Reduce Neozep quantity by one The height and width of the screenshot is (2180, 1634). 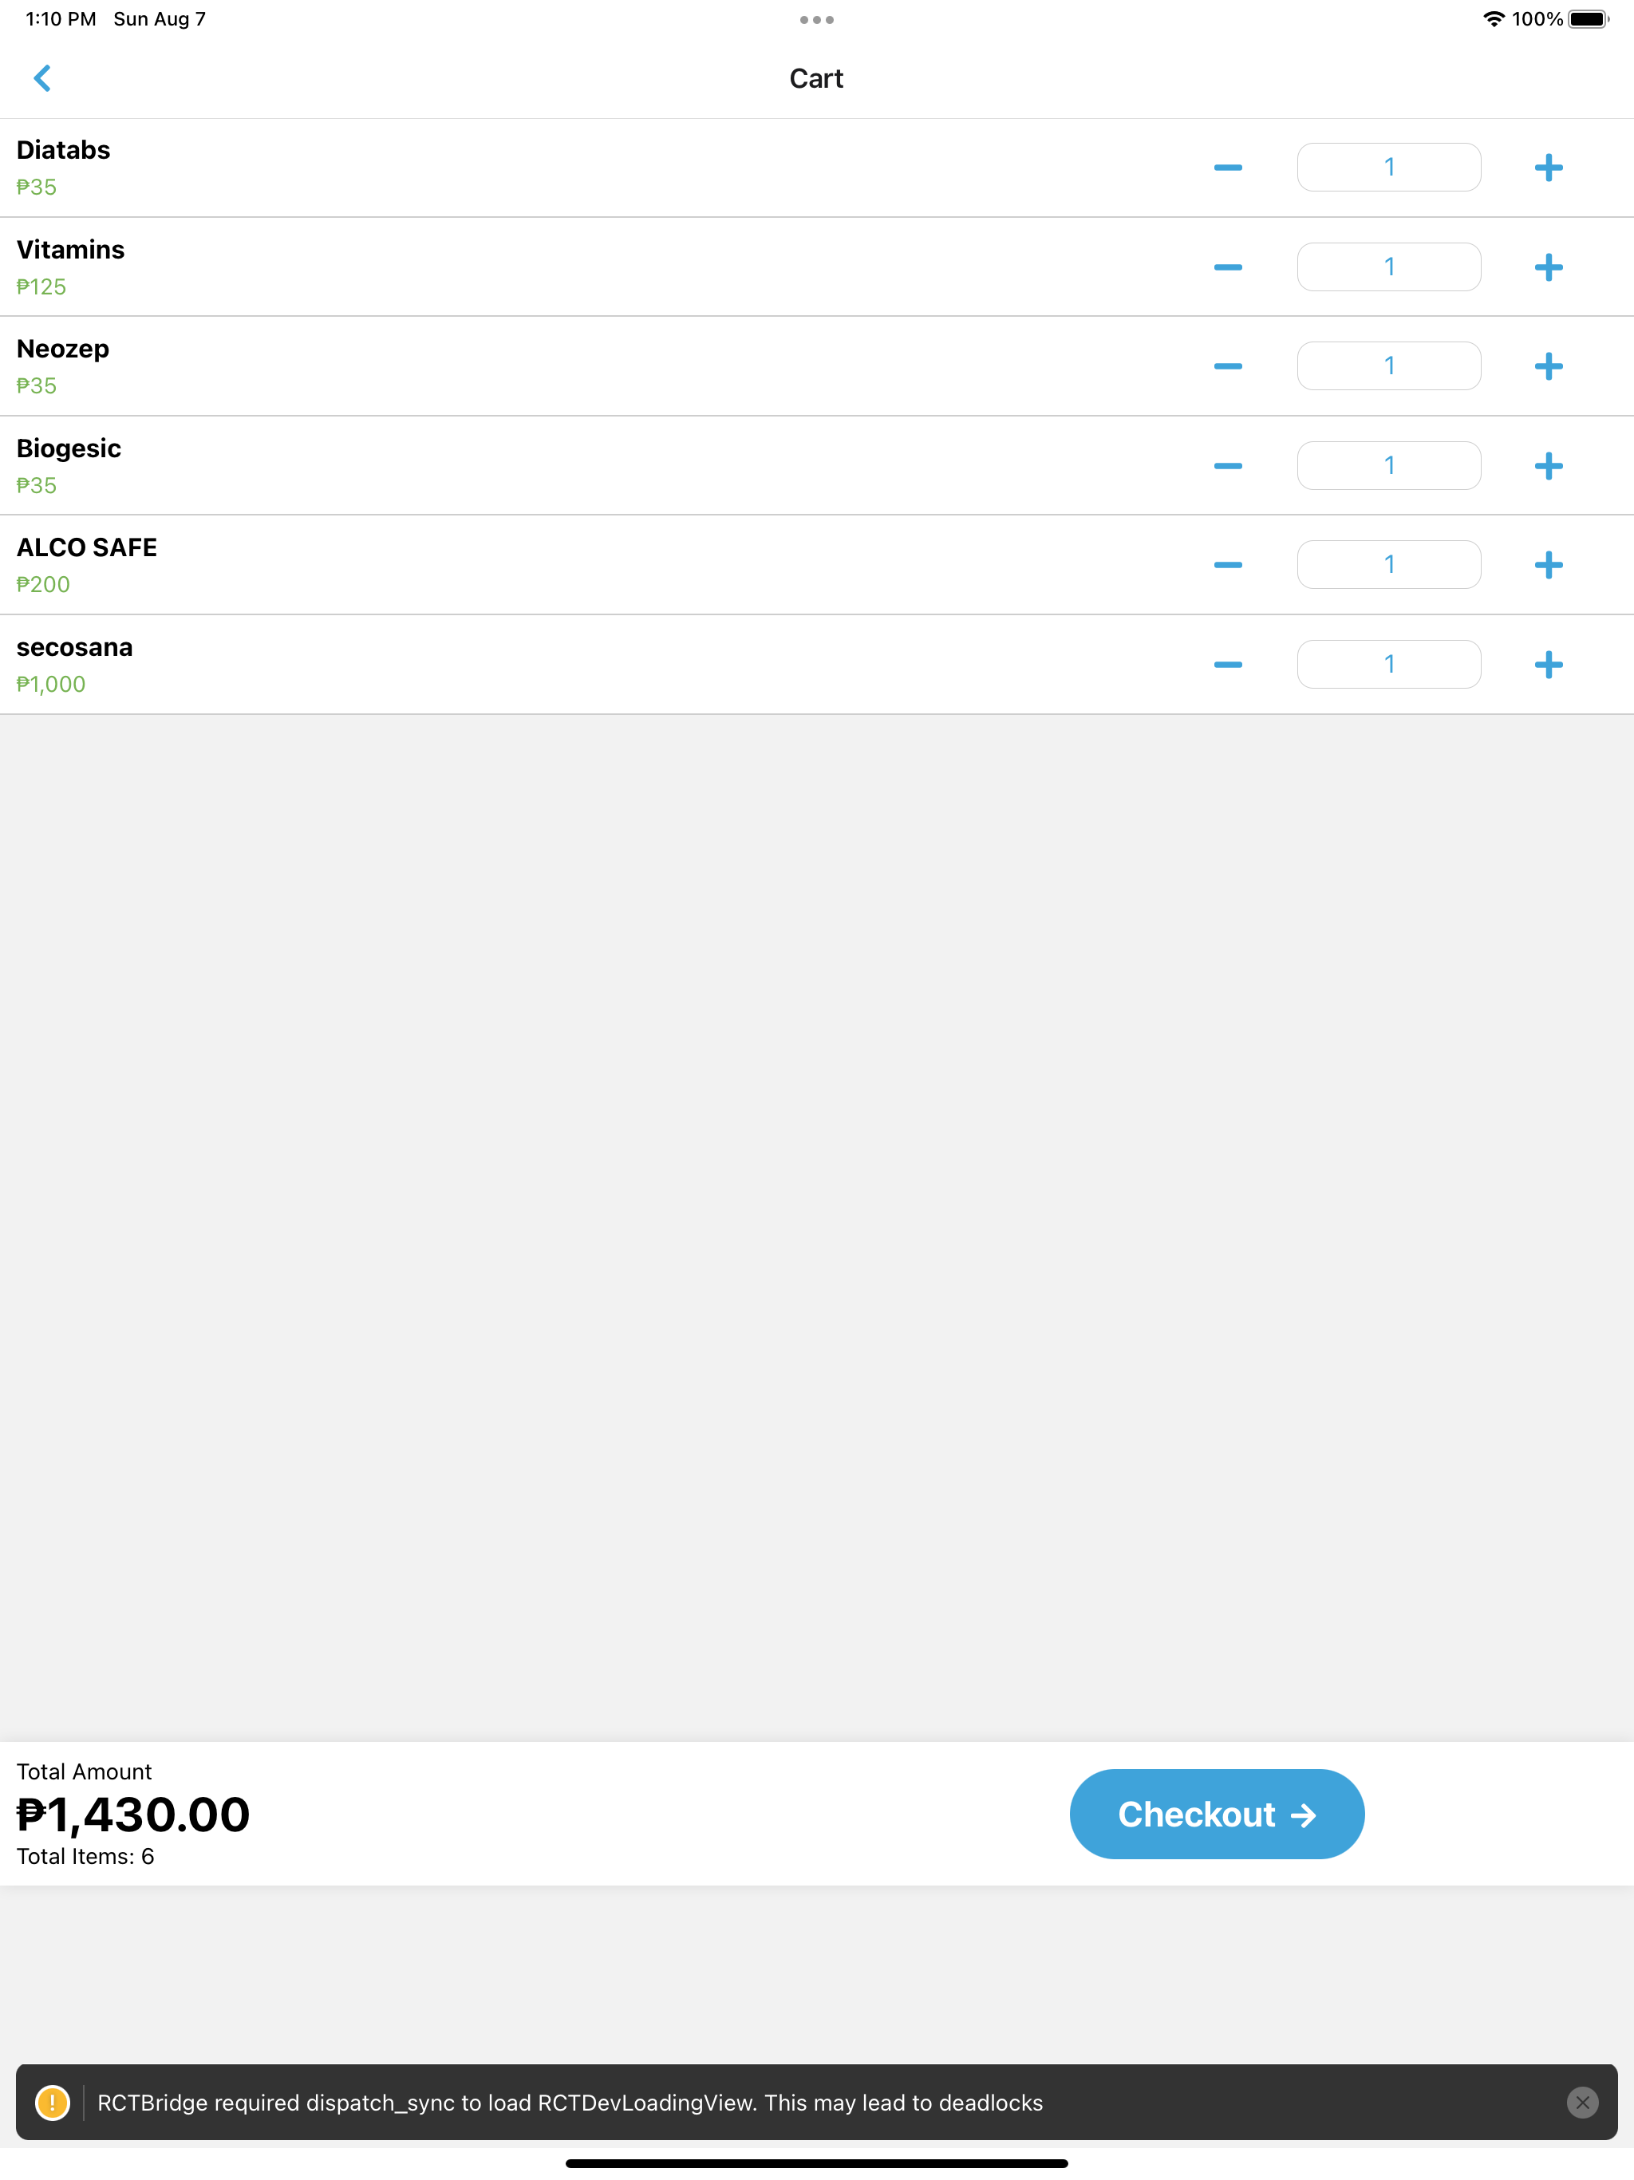point(1228,366)
